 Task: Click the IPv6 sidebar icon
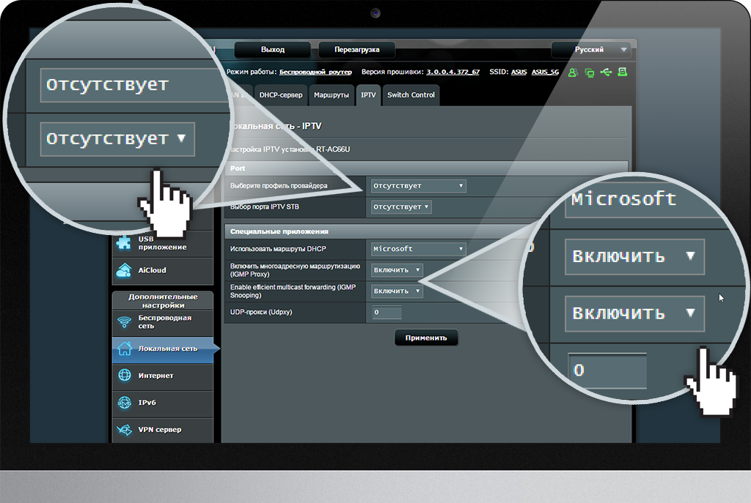(x=125, y=403)
